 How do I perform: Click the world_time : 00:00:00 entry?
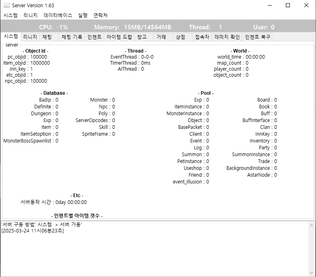241,57
